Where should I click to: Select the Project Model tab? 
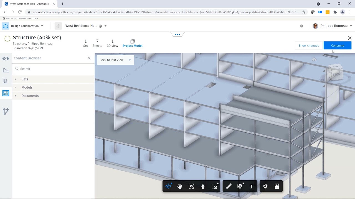(133, 43)
